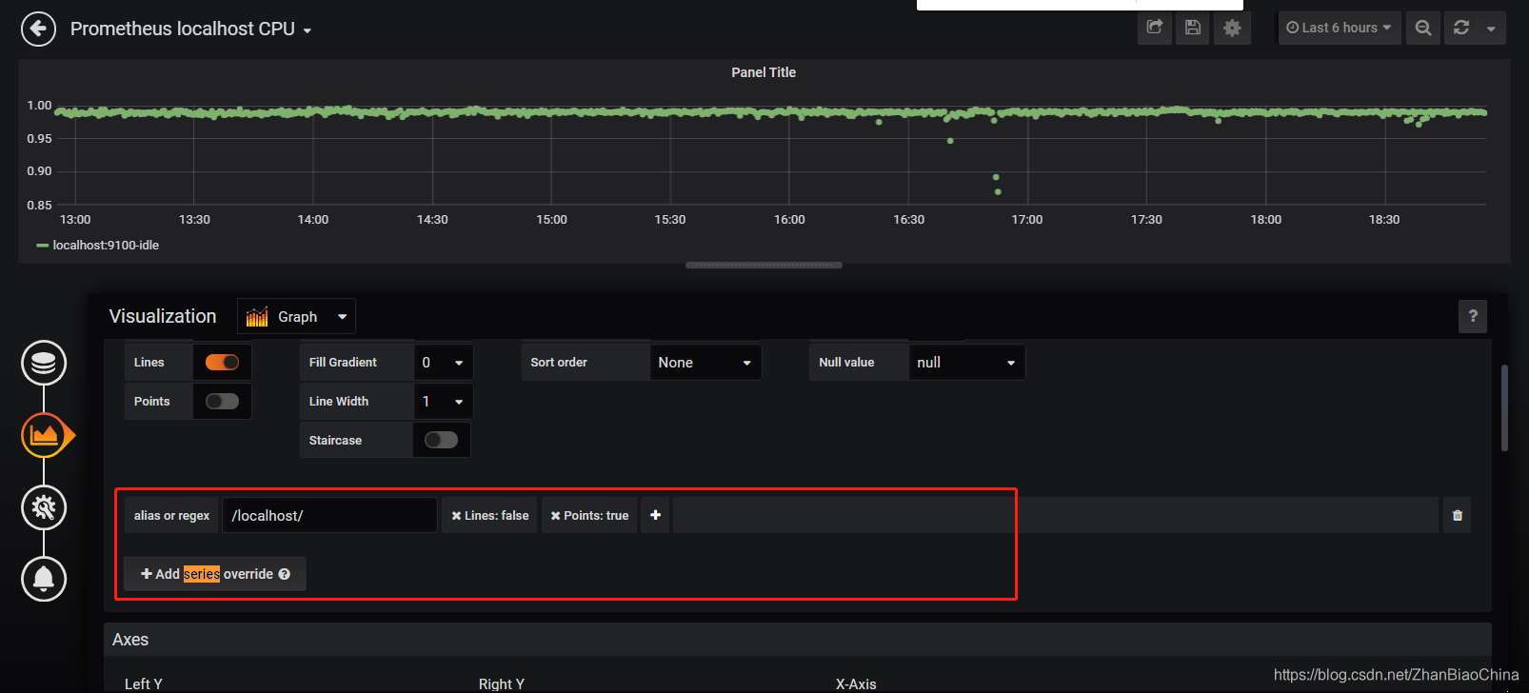Click the Visualization heading
1529x693 pixels.
[x=163, y=316]
